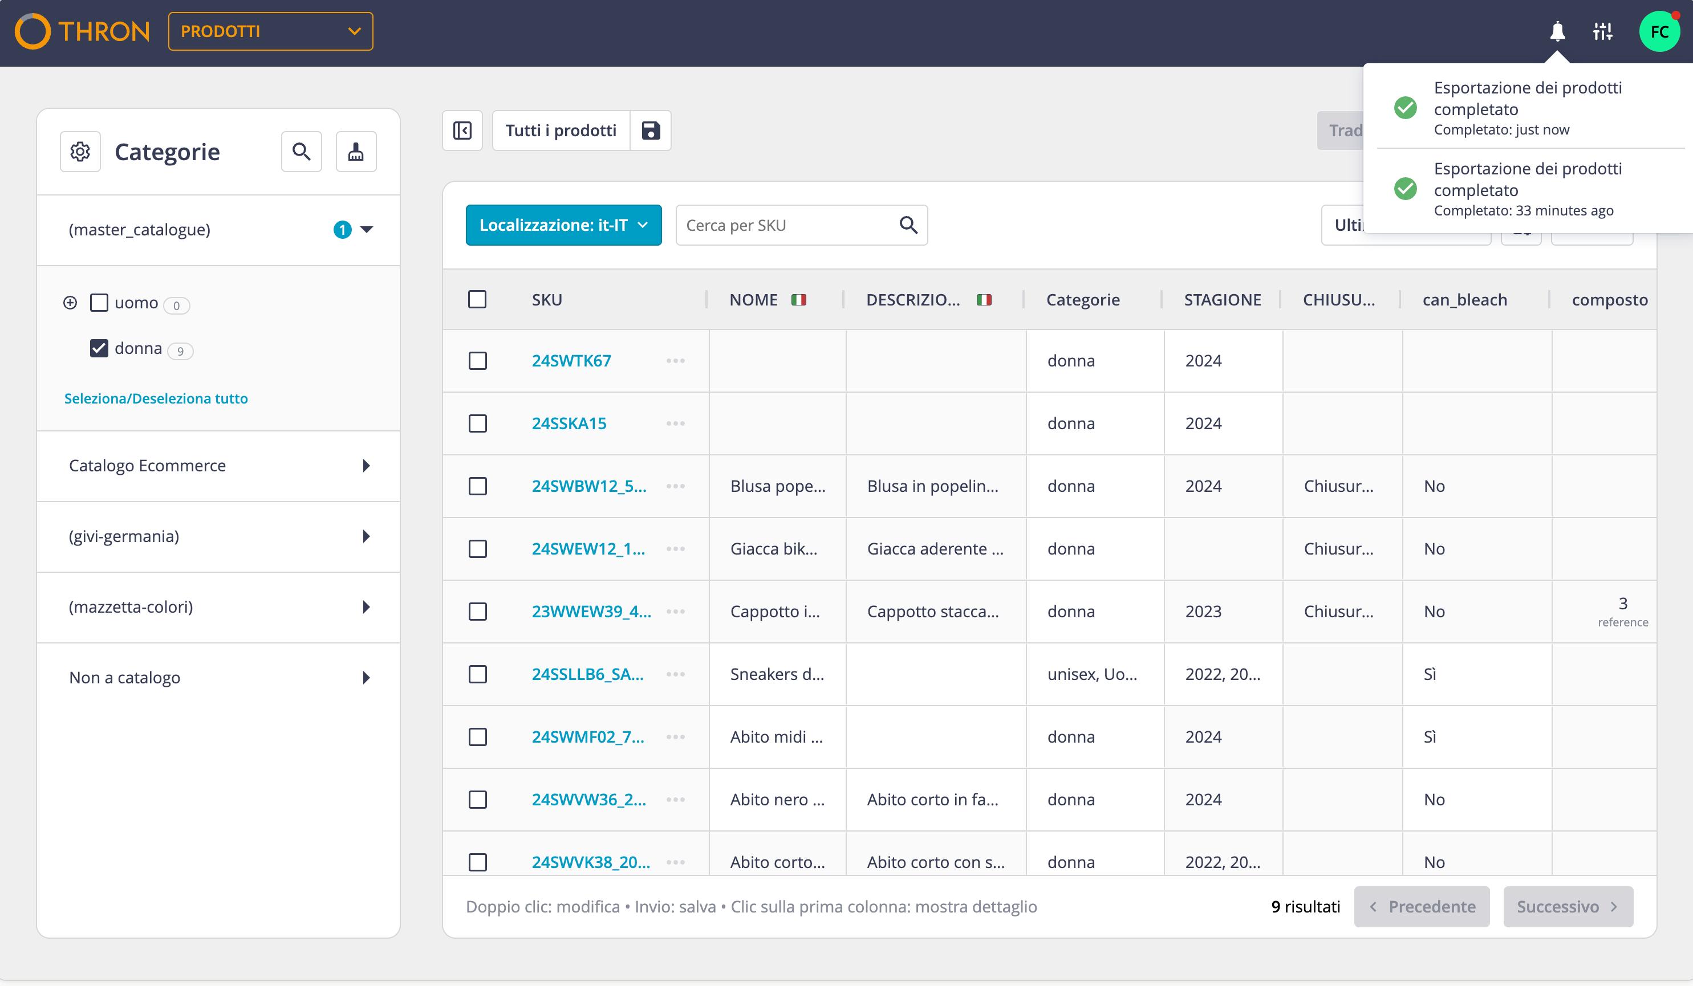Click the Precedente pagination button

[x=1422, y=907]
